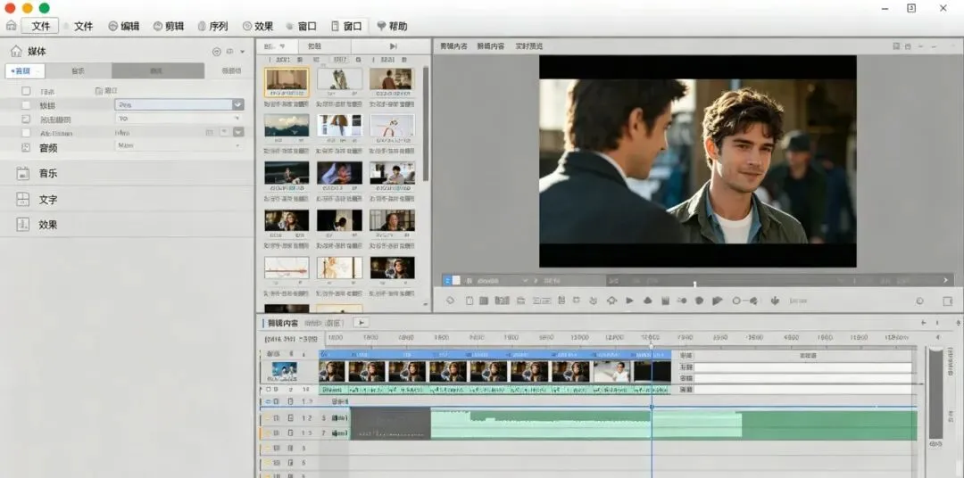Switch to the 实时预览 tab above preview
Viewport: 964px width, 478px height.
(528, 46)
